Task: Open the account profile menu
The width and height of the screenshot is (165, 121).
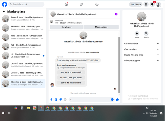Action: (158, 4)
